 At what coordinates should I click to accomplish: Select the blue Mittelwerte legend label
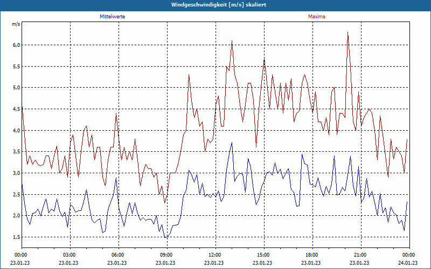pyautogui.click(x=113, y=17)
